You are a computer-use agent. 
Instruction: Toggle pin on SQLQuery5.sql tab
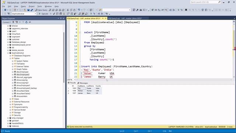(x=103, y=18)
